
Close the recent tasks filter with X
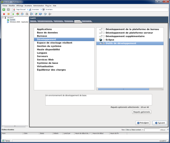[x=168, y=129]
